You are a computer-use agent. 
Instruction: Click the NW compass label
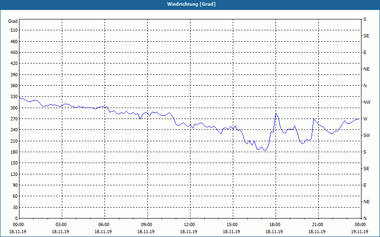tap(367, 102)
